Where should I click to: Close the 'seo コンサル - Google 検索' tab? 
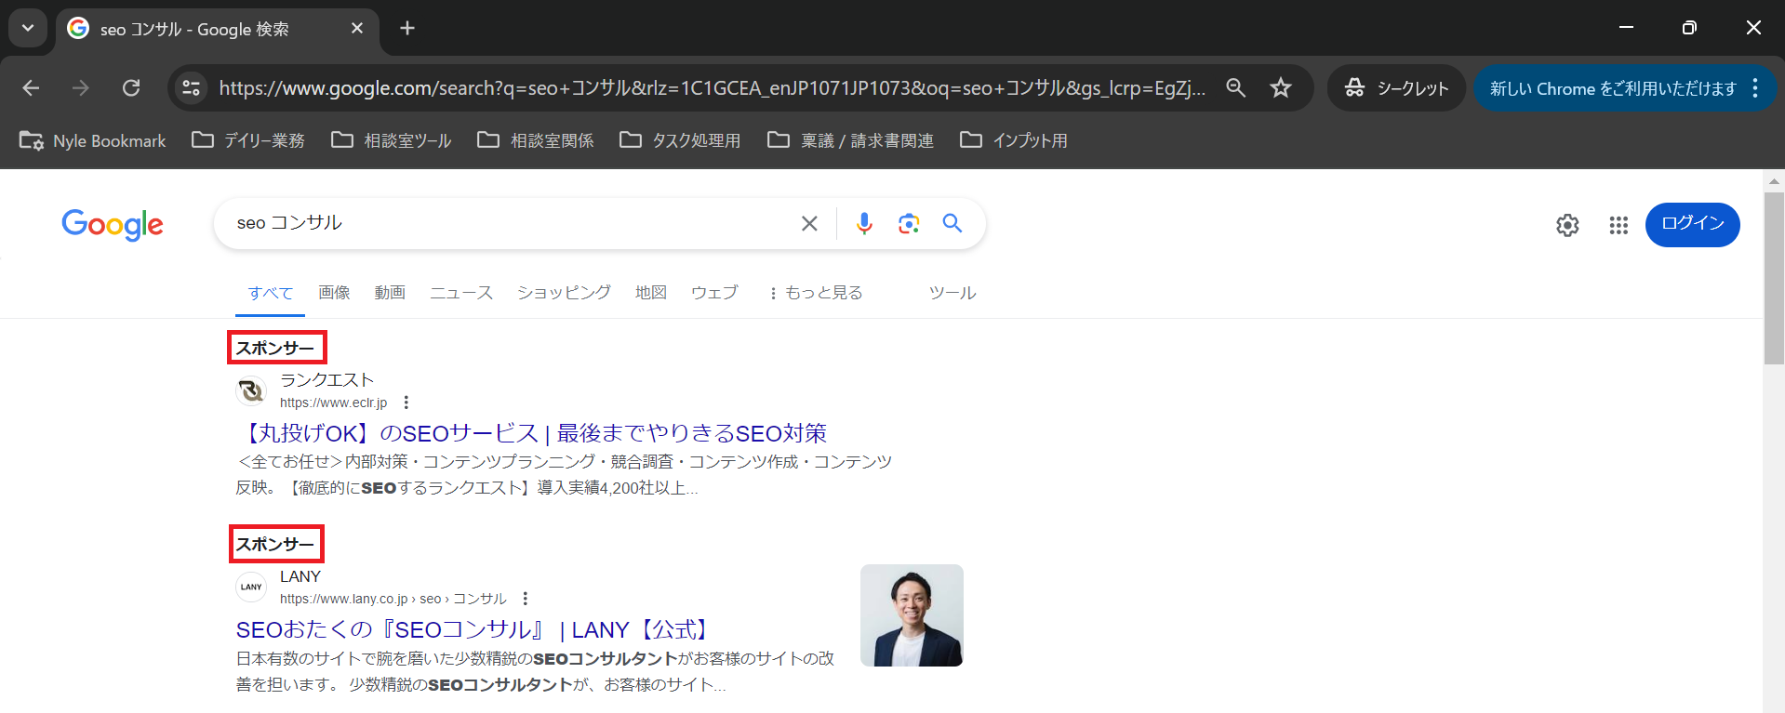(357, 29)
